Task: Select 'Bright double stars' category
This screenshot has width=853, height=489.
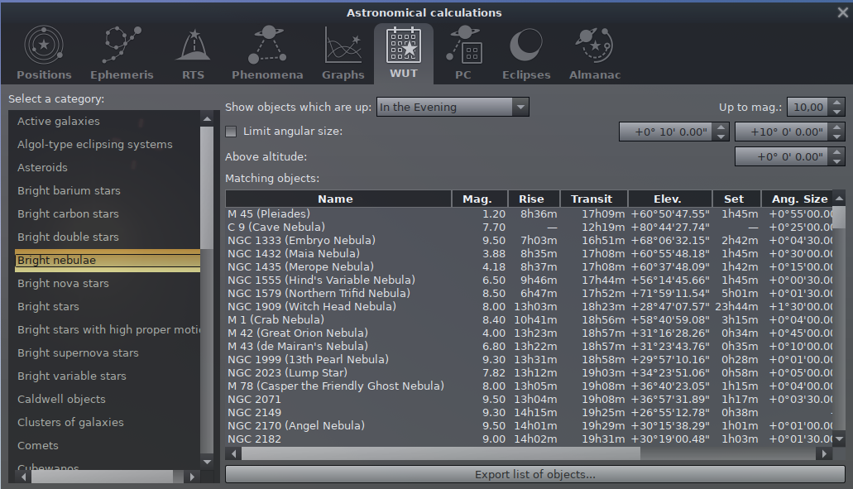Action: coord(68,237)
